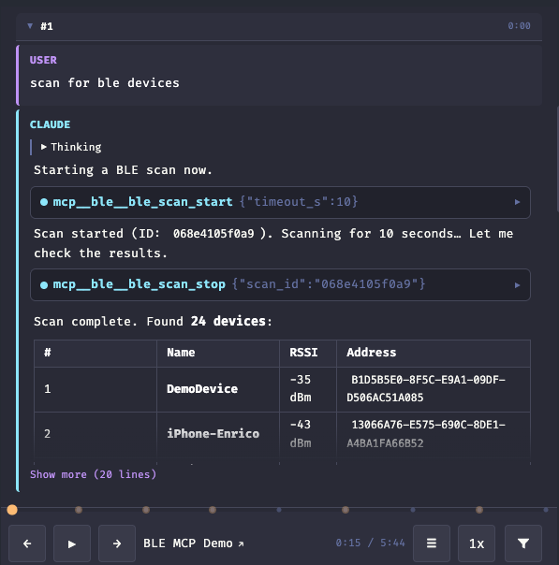Jump to the second timeline marker dot
Viewport: 559px width, 565px height.
tap(79, 510)
